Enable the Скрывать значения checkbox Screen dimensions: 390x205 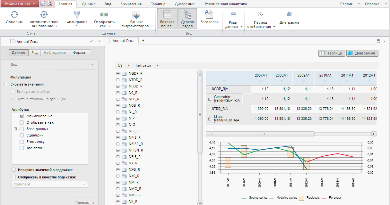(6, 84)
